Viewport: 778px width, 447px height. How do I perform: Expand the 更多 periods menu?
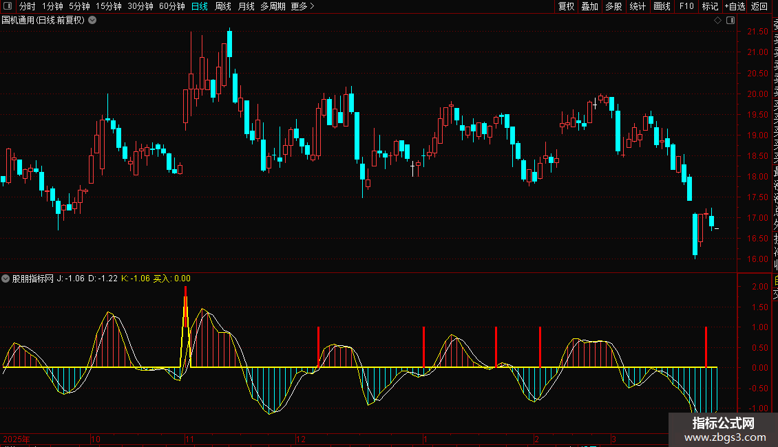pos(302,6)
